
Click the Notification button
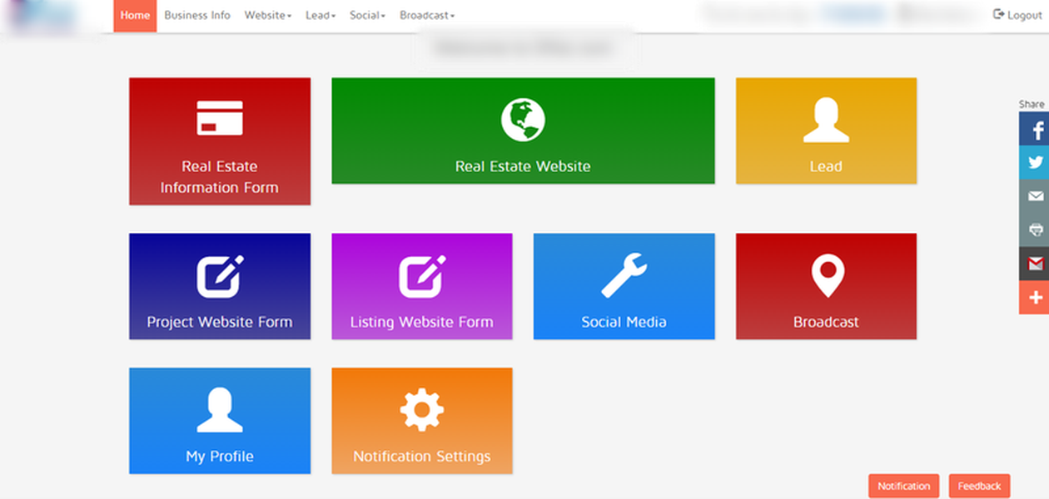pyautogui.click(x=904, y=486)
